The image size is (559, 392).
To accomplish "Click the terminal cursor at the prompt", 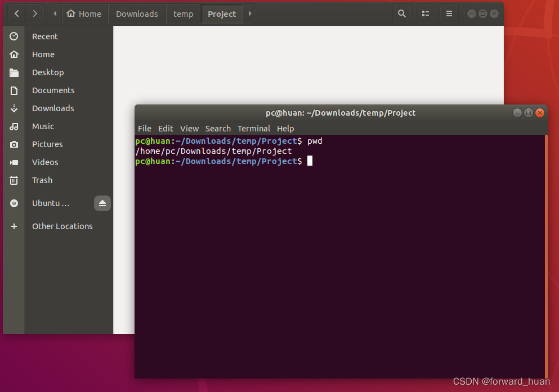I will (x=310, y=161).
